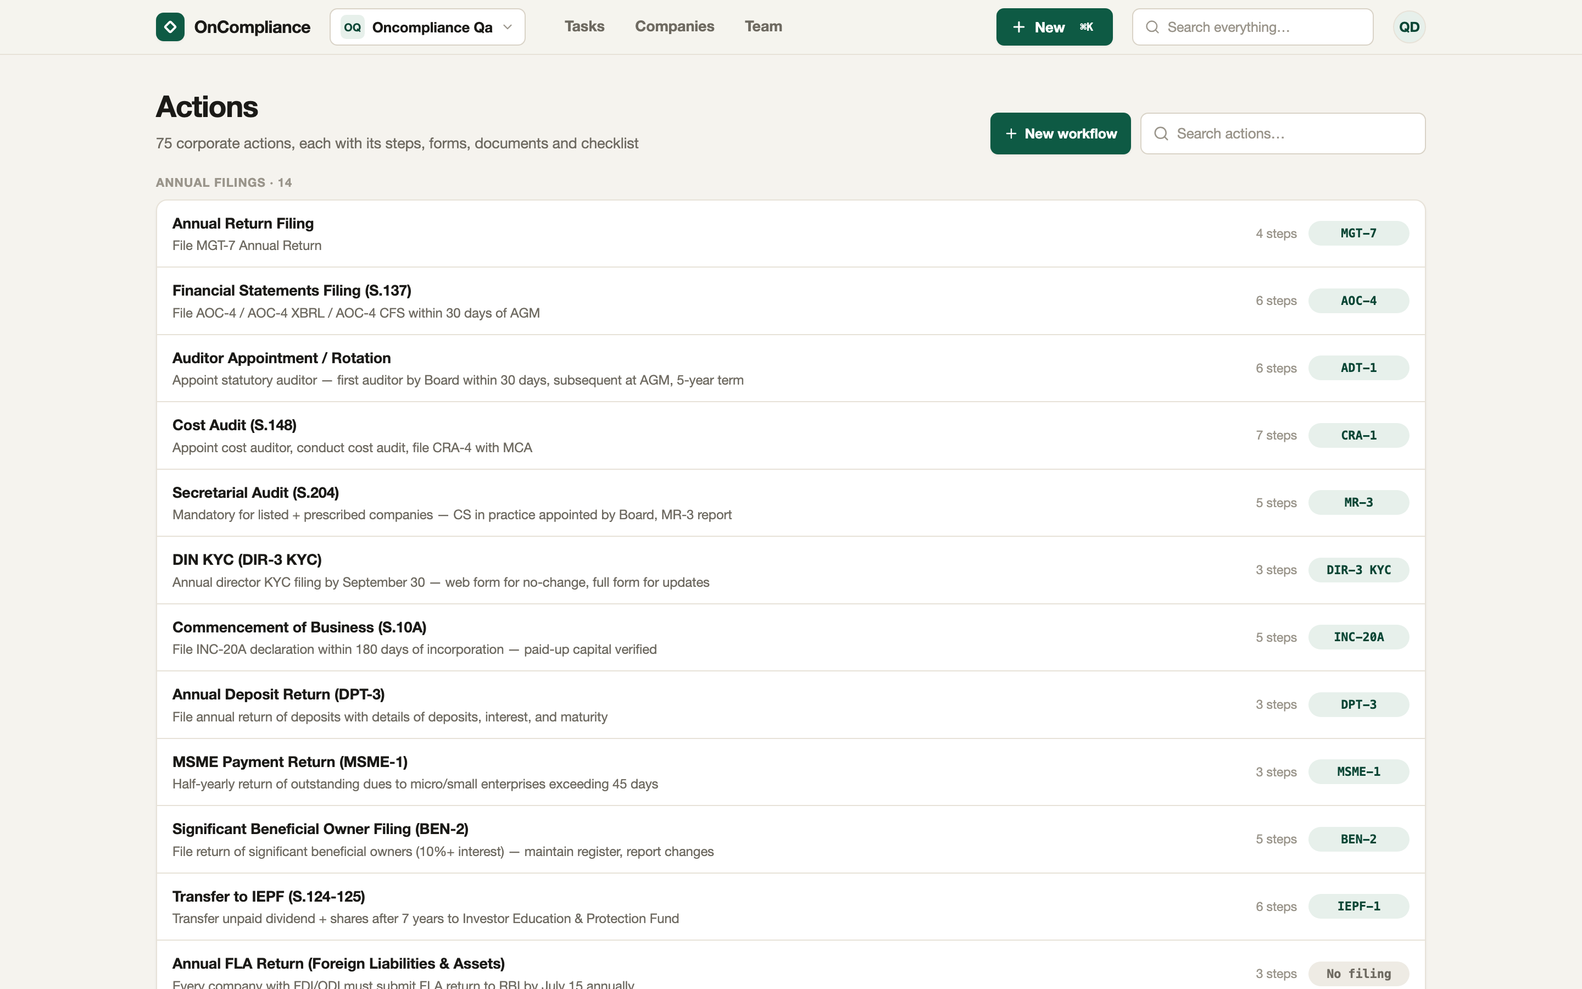The width and height of the screenshot is (1582, 989).
Task: Click the MR-3 form badge
Action: click(1358, 503)
